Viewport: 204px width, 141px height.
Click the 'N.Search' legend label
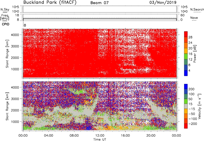click(x=197, y=9)
